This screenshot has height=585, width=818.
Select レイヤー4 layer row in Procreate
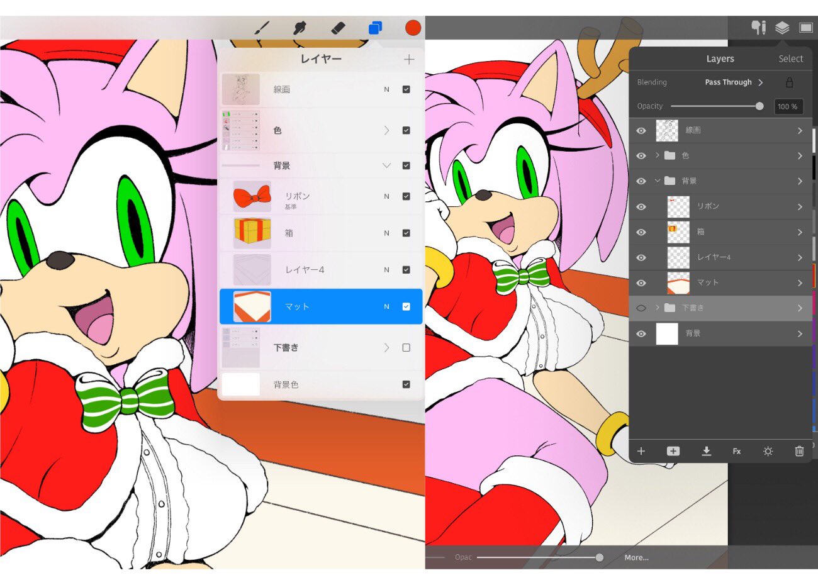[x=321, y=270]
